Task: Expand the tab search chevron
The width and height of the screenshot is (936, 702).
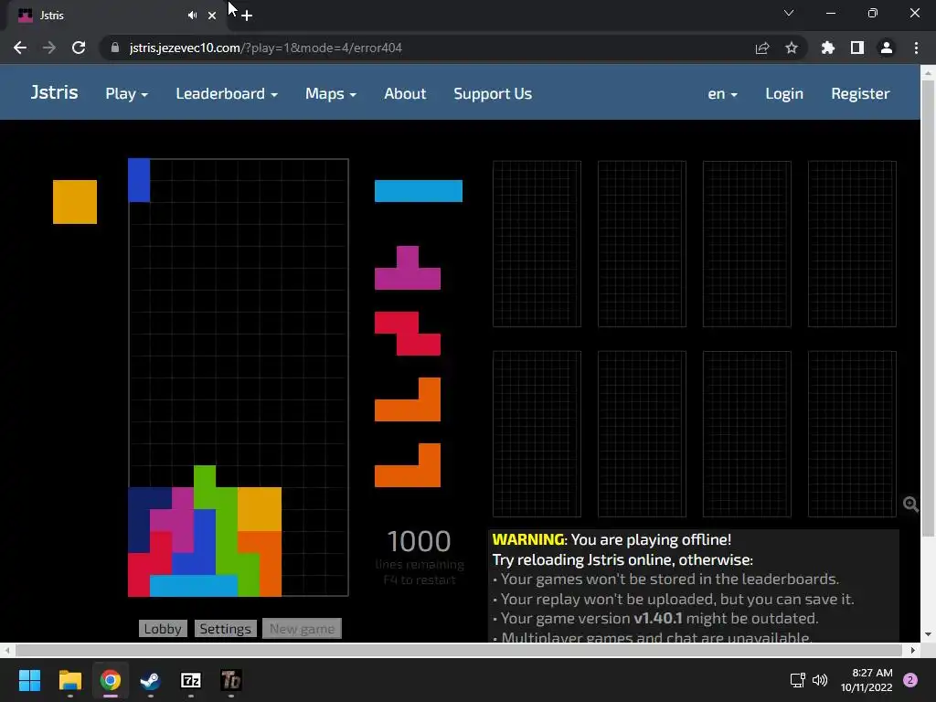Action: 789,13
